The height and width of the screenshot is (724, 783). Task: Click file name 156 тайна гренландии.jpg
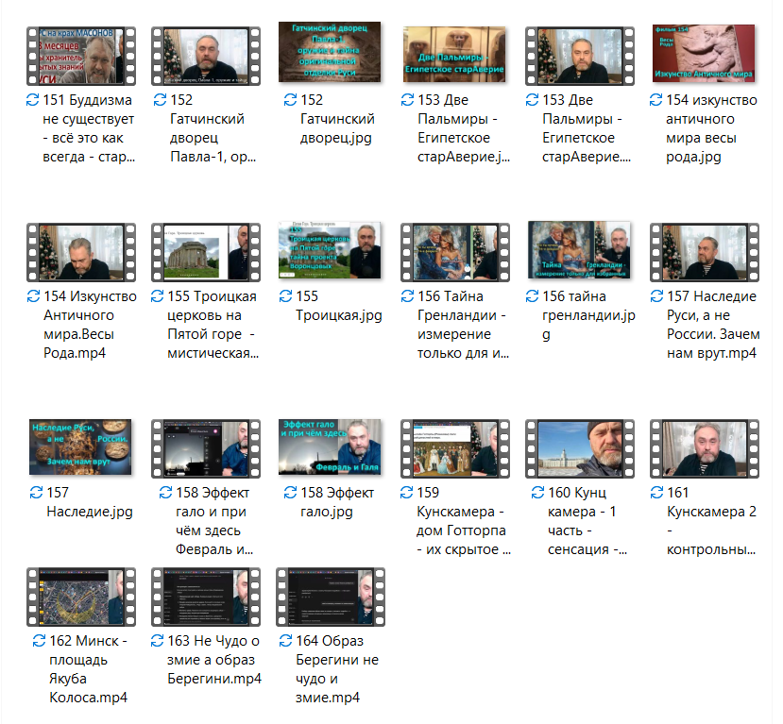tap(588, 315)
